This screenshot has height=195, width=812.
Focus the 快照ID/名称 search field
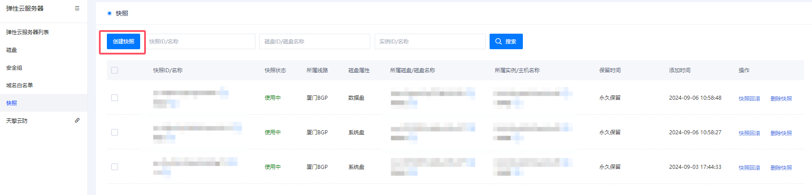[201, 42]
